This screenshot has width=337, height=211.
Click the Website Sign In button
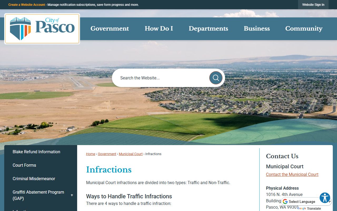pyautogui.click(x=313, y=5)
